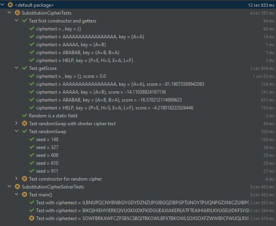The height and width of the screenshot is (226, 276).
Task: Click the failed icon beside default package
Action: pos(10,5)
